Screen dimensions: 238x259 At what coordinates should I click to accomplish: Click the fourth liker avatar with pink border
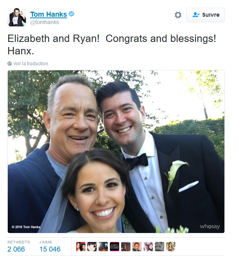click(x=115, y=247)
